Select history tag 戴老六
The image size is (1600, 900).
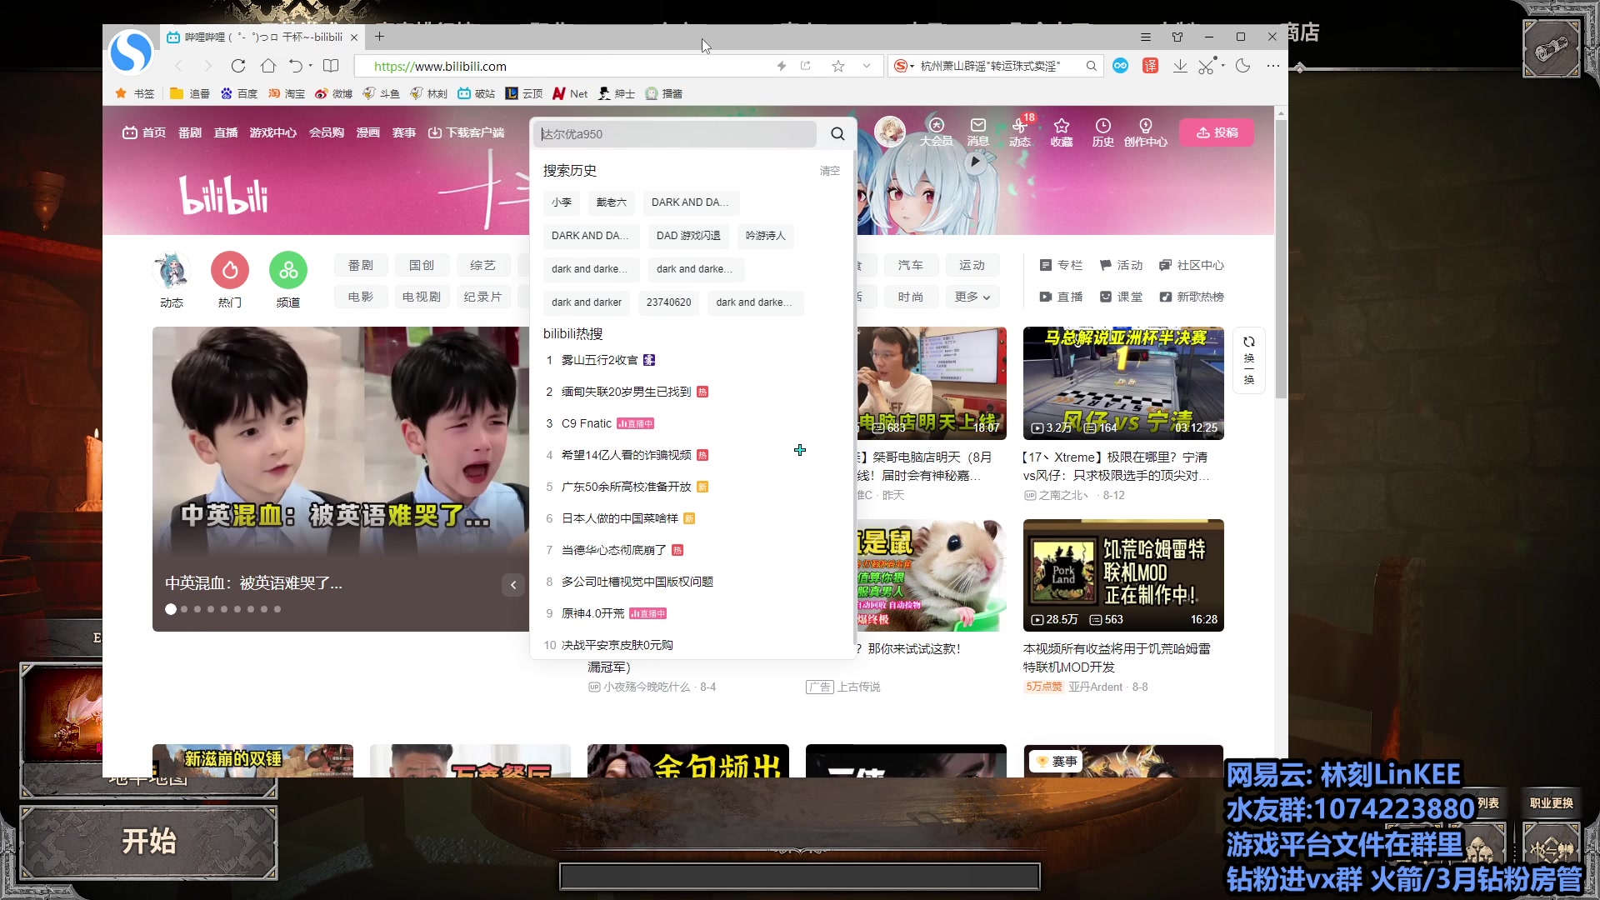(612, 202)
